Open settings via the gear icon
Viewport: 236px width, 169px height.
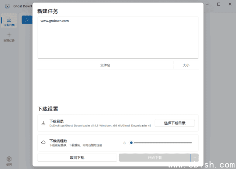coord(9,159)
